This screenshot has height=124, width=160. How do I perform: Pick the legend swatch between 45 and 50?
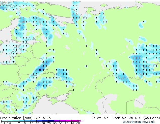(x=74, y=121)
